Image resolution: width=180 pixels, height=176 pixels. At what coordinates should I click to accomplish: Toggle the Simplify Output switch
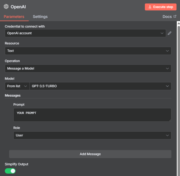pos(10,171)
